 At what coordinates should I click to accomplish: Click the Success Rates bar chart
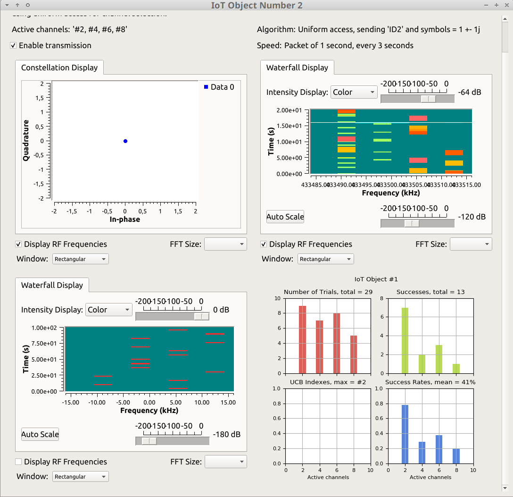coord(430,426)
